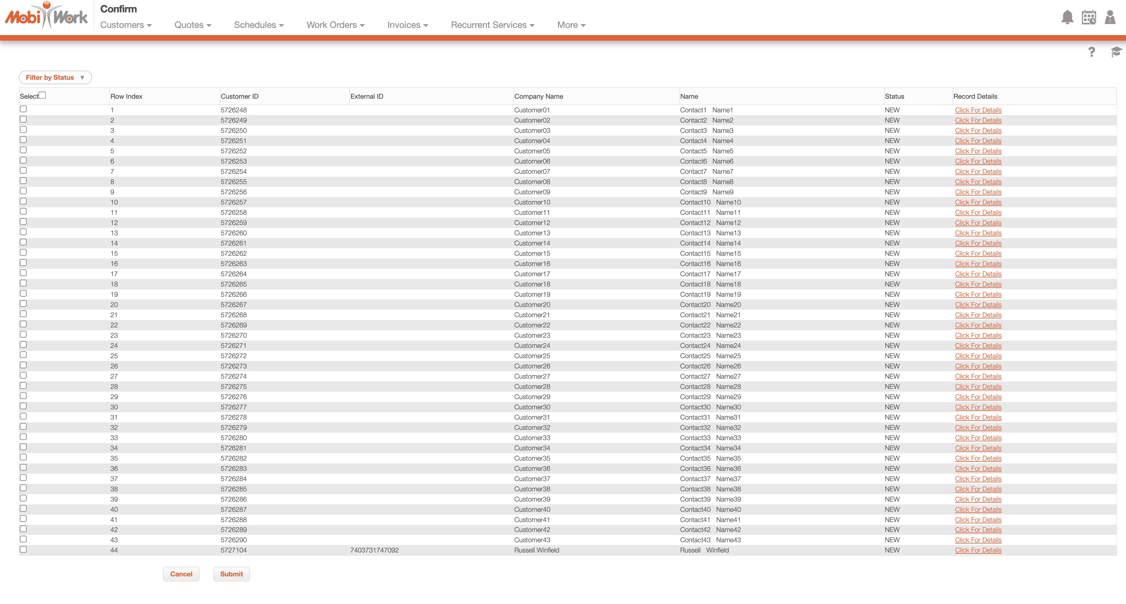
Task: Open the calendar schedule icon
Action: point(1088,17)
